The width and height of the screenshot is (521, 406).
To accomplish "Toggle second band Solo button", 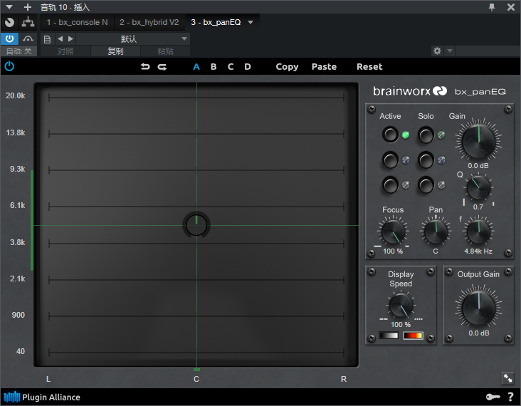I will click(x=426, y=160).
